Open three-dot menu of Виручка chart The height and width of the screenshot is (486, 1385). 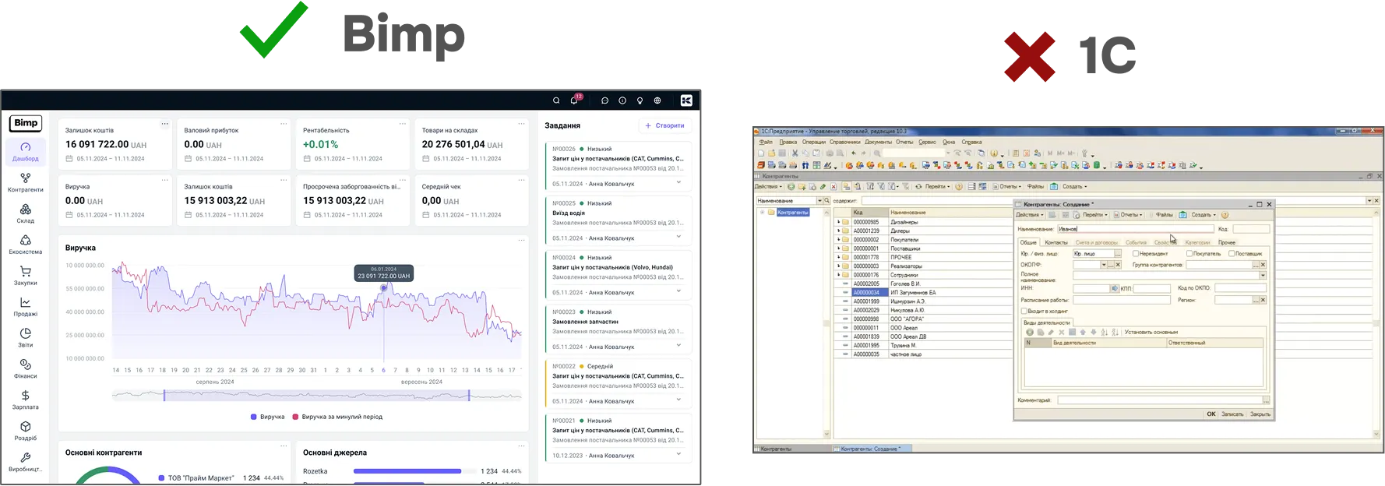521,240
